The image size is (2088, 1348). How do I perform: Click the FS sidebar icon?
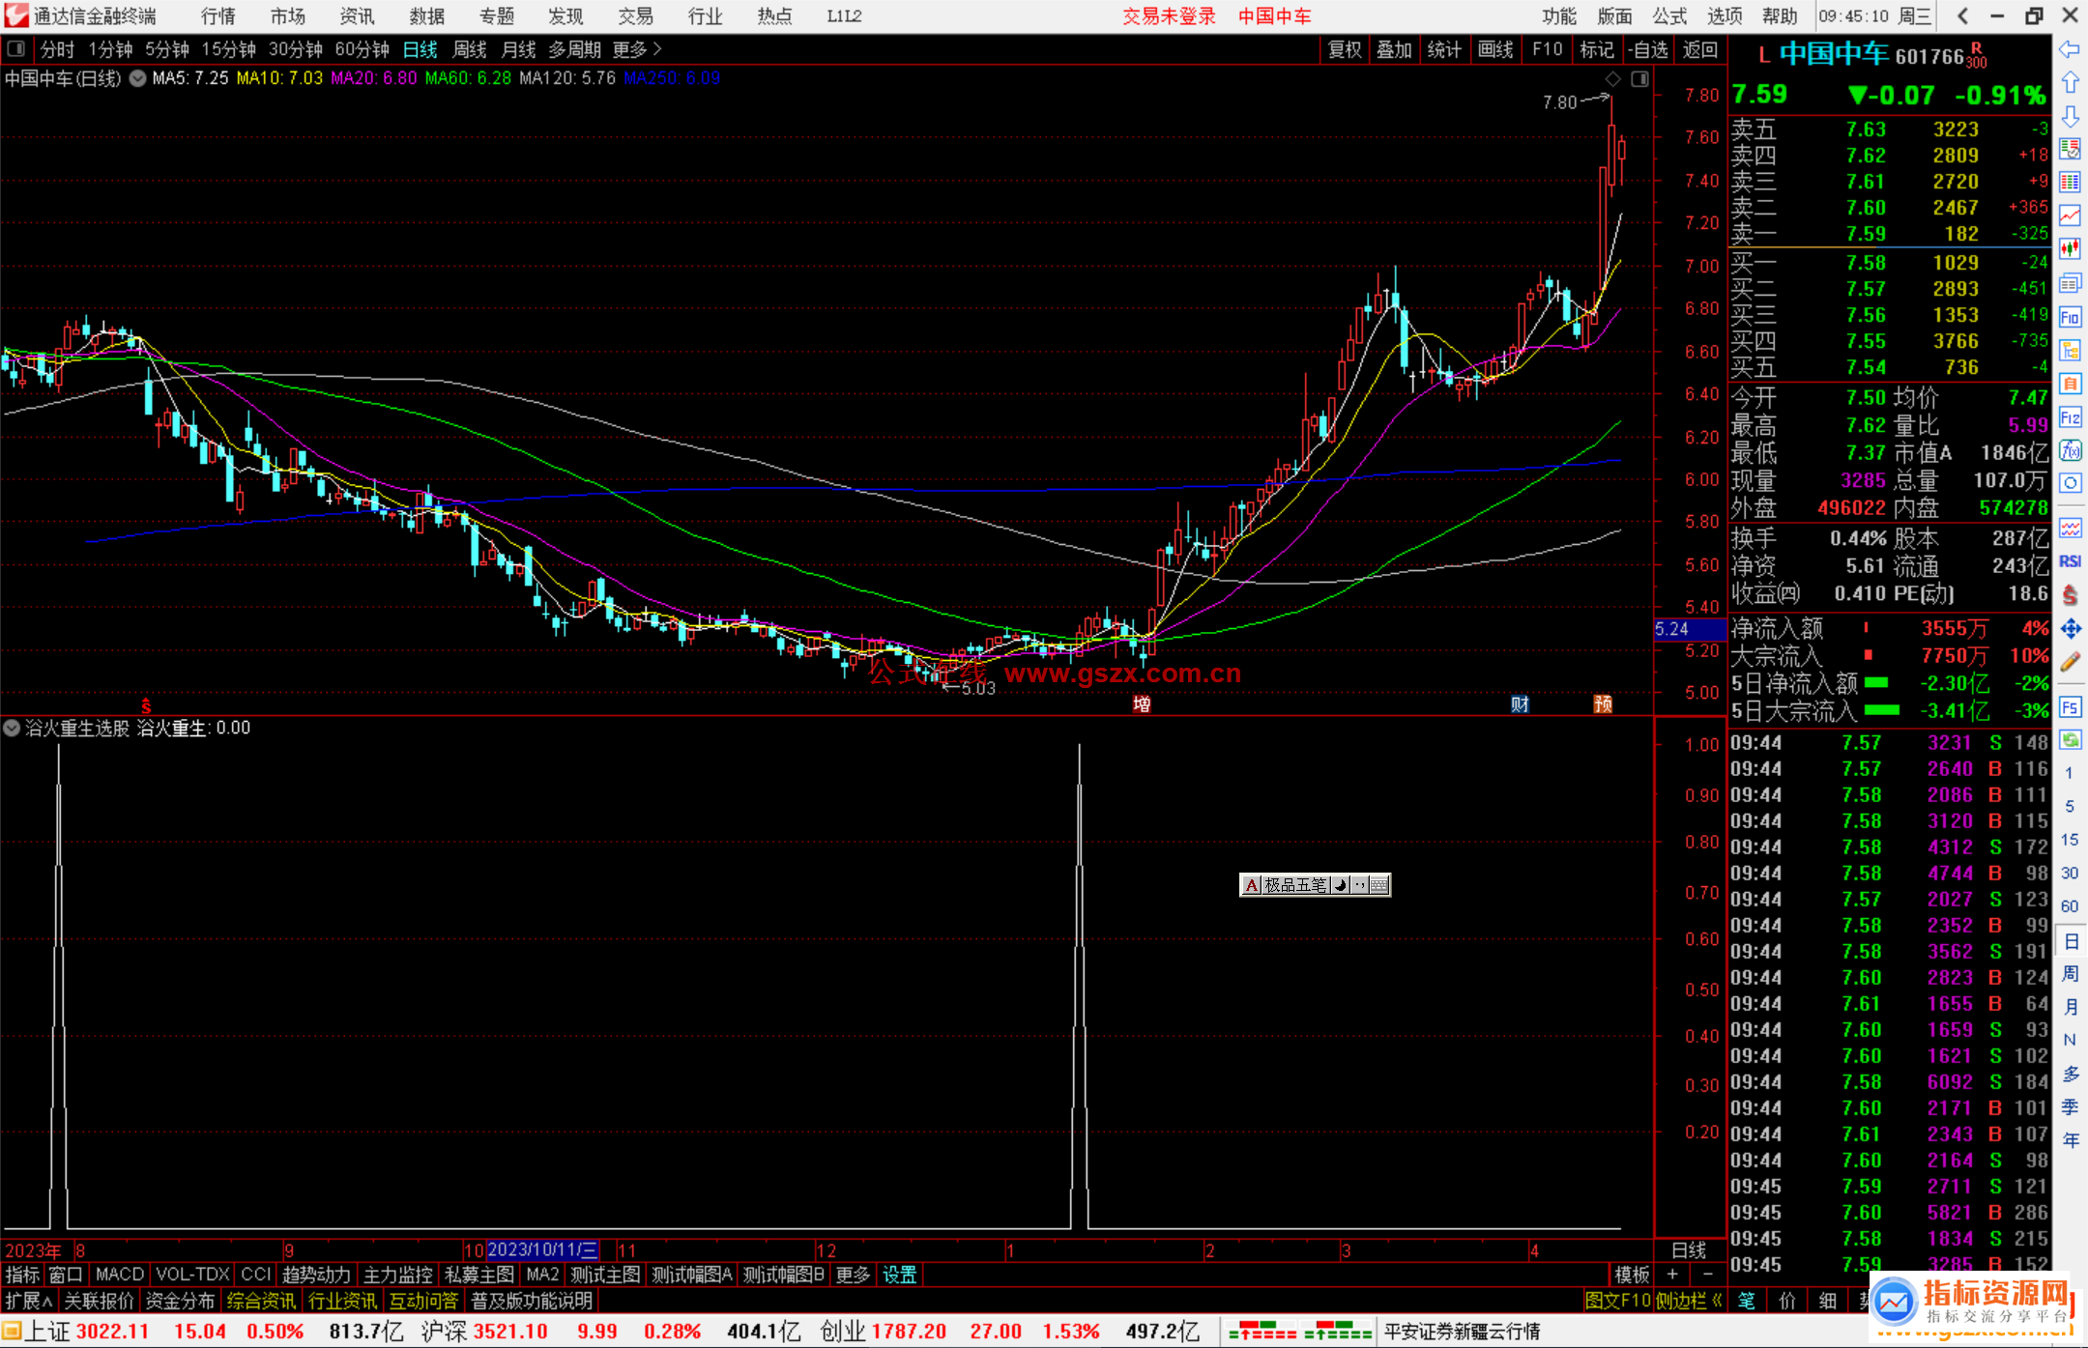(2070, 706)
